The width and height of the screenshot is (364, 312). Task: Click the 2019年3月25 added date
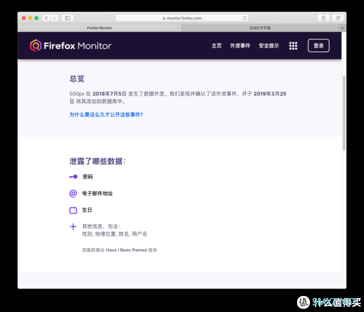[x=270, y=94]
